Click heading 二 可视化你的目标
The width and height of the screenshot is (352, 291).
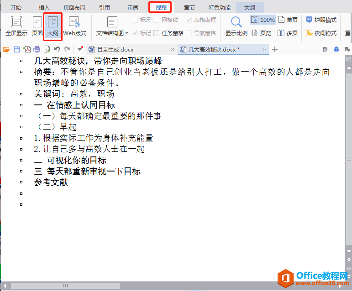pos(70,160)
